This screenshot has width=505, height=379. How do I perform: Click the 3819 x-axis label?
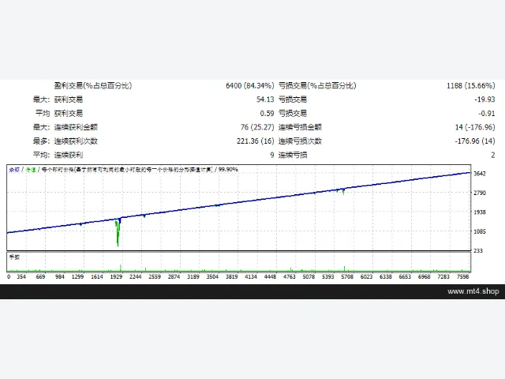coord(231,276)
